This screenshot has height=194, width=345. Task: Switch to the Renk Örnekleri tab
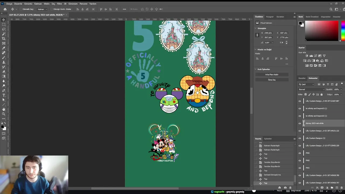312,17
